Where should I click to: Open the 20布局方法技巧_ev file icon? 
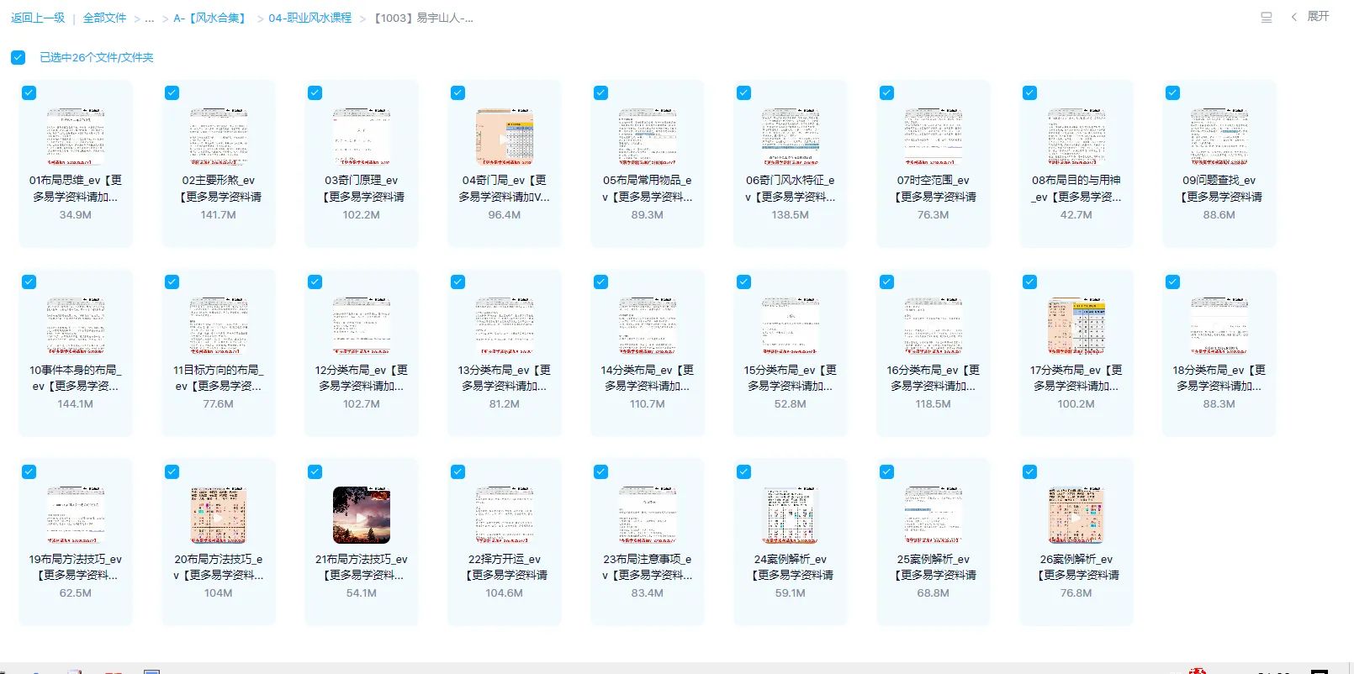218,515
